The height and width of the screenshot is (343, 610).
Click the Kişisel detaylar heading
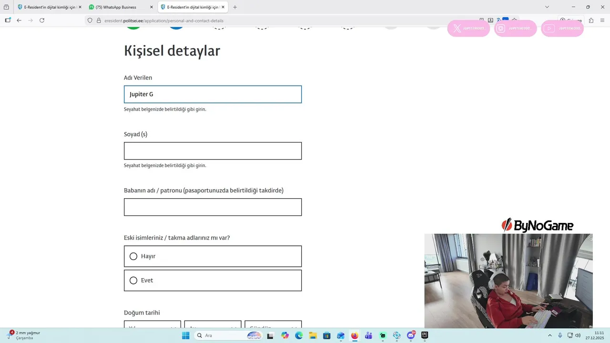pyautogui.click(x=172, y=50)
